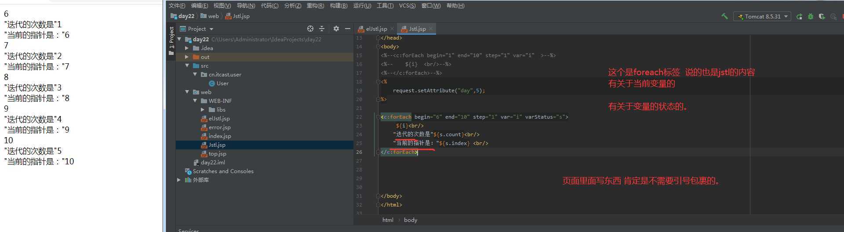This screenshot has width=844, height=232.
Task: Click the body breadcrumb below the editor
Action: point(410,220)
